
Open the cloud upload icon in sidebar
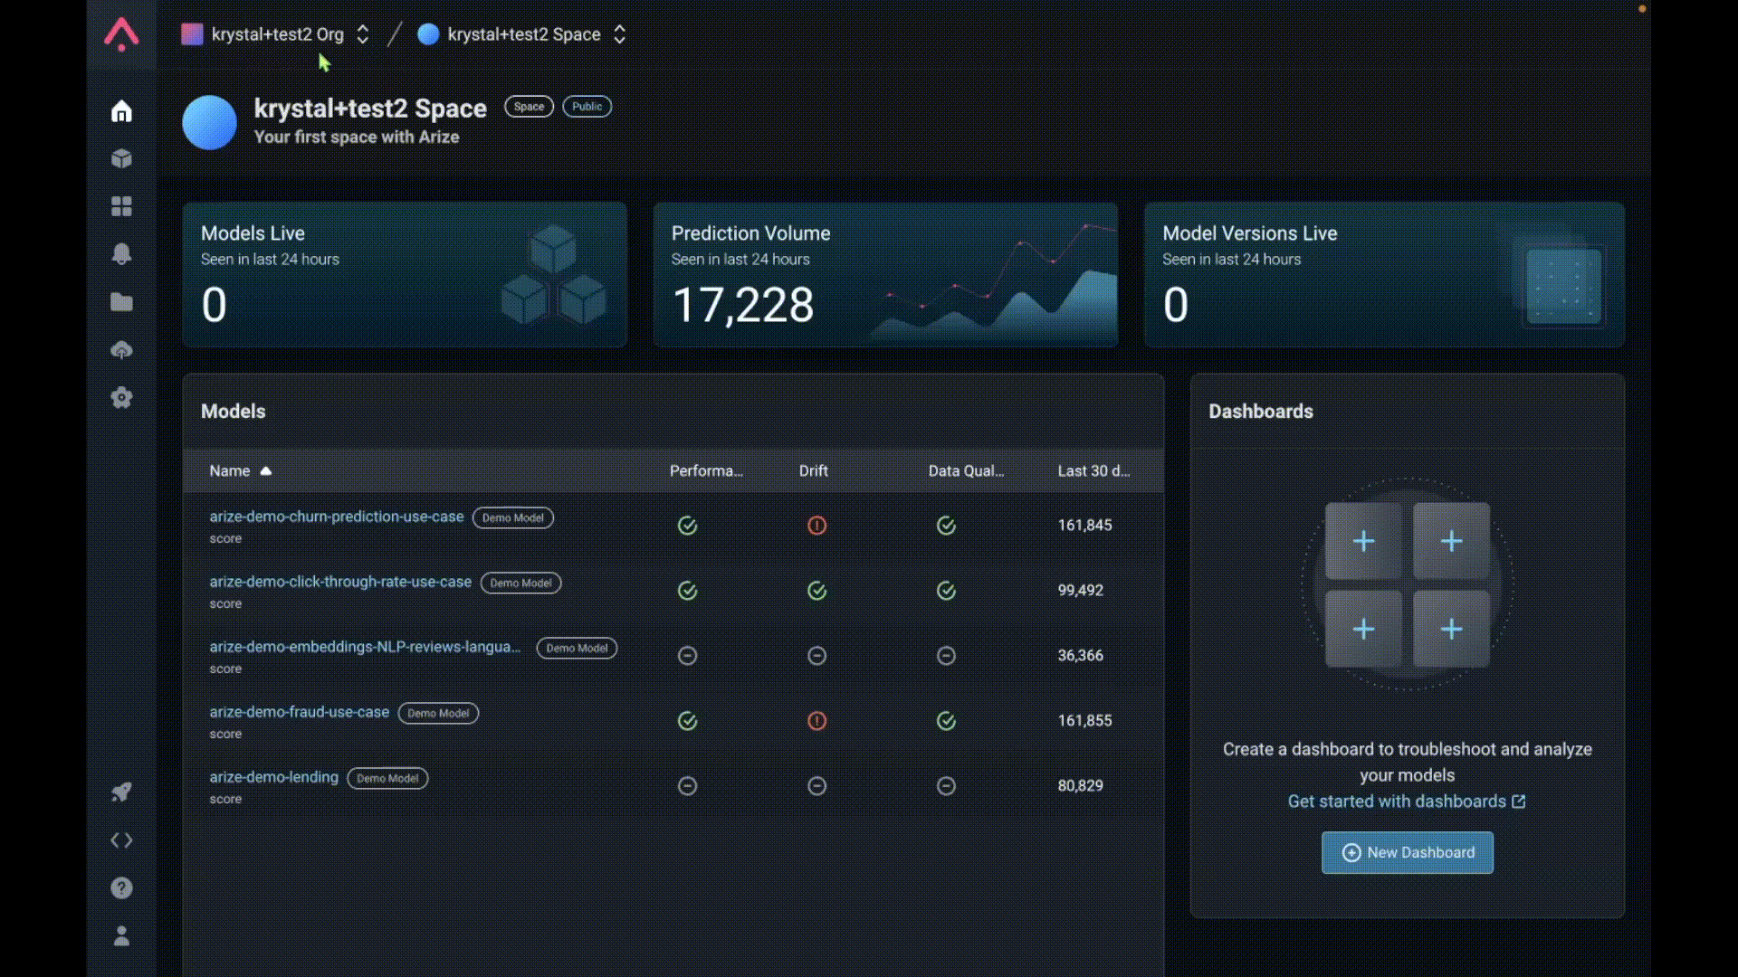pyautogui.click(x=121, y=350)
